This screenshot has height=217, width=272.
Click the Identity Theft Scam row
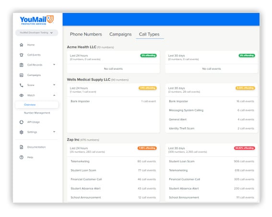[212, 129]
